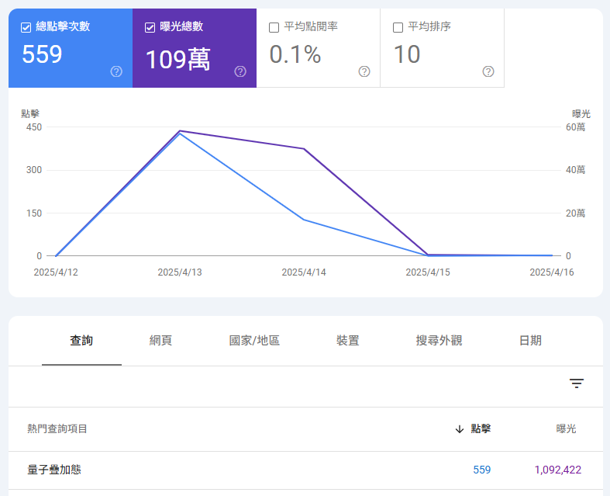Click help icon on 曝光總數 card

tap(240, 71)
